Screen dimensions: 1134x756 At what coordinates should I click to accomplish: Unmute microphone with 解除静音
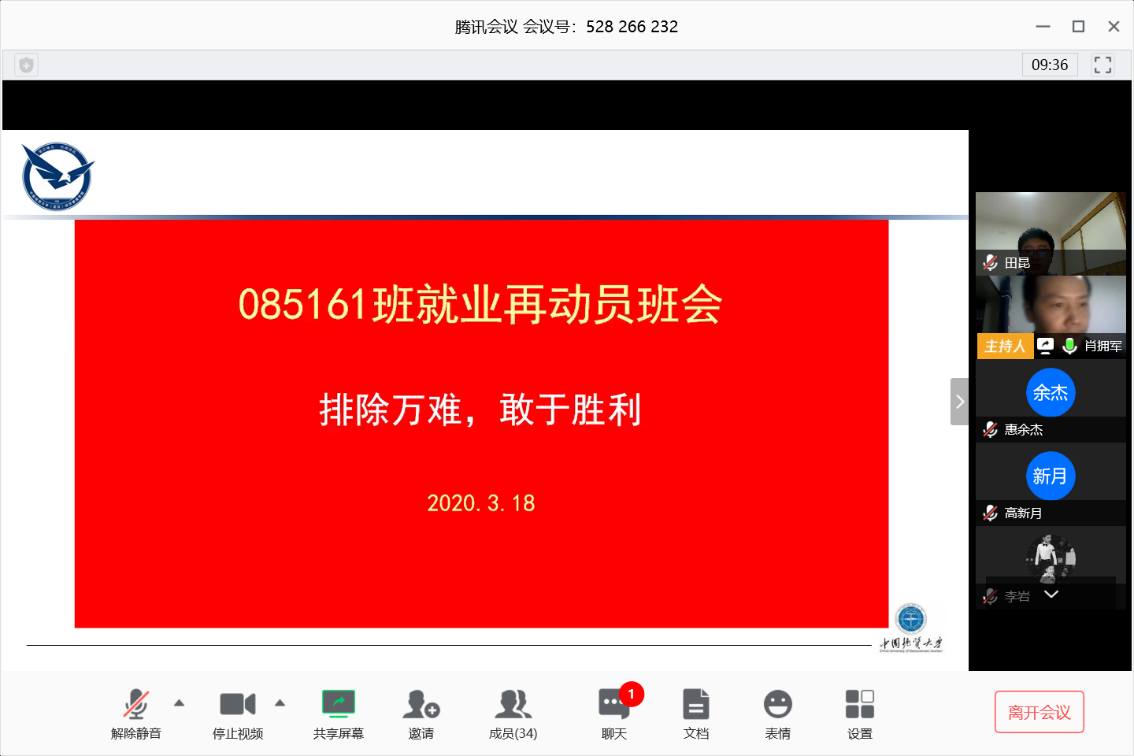(x=135, y=713)
